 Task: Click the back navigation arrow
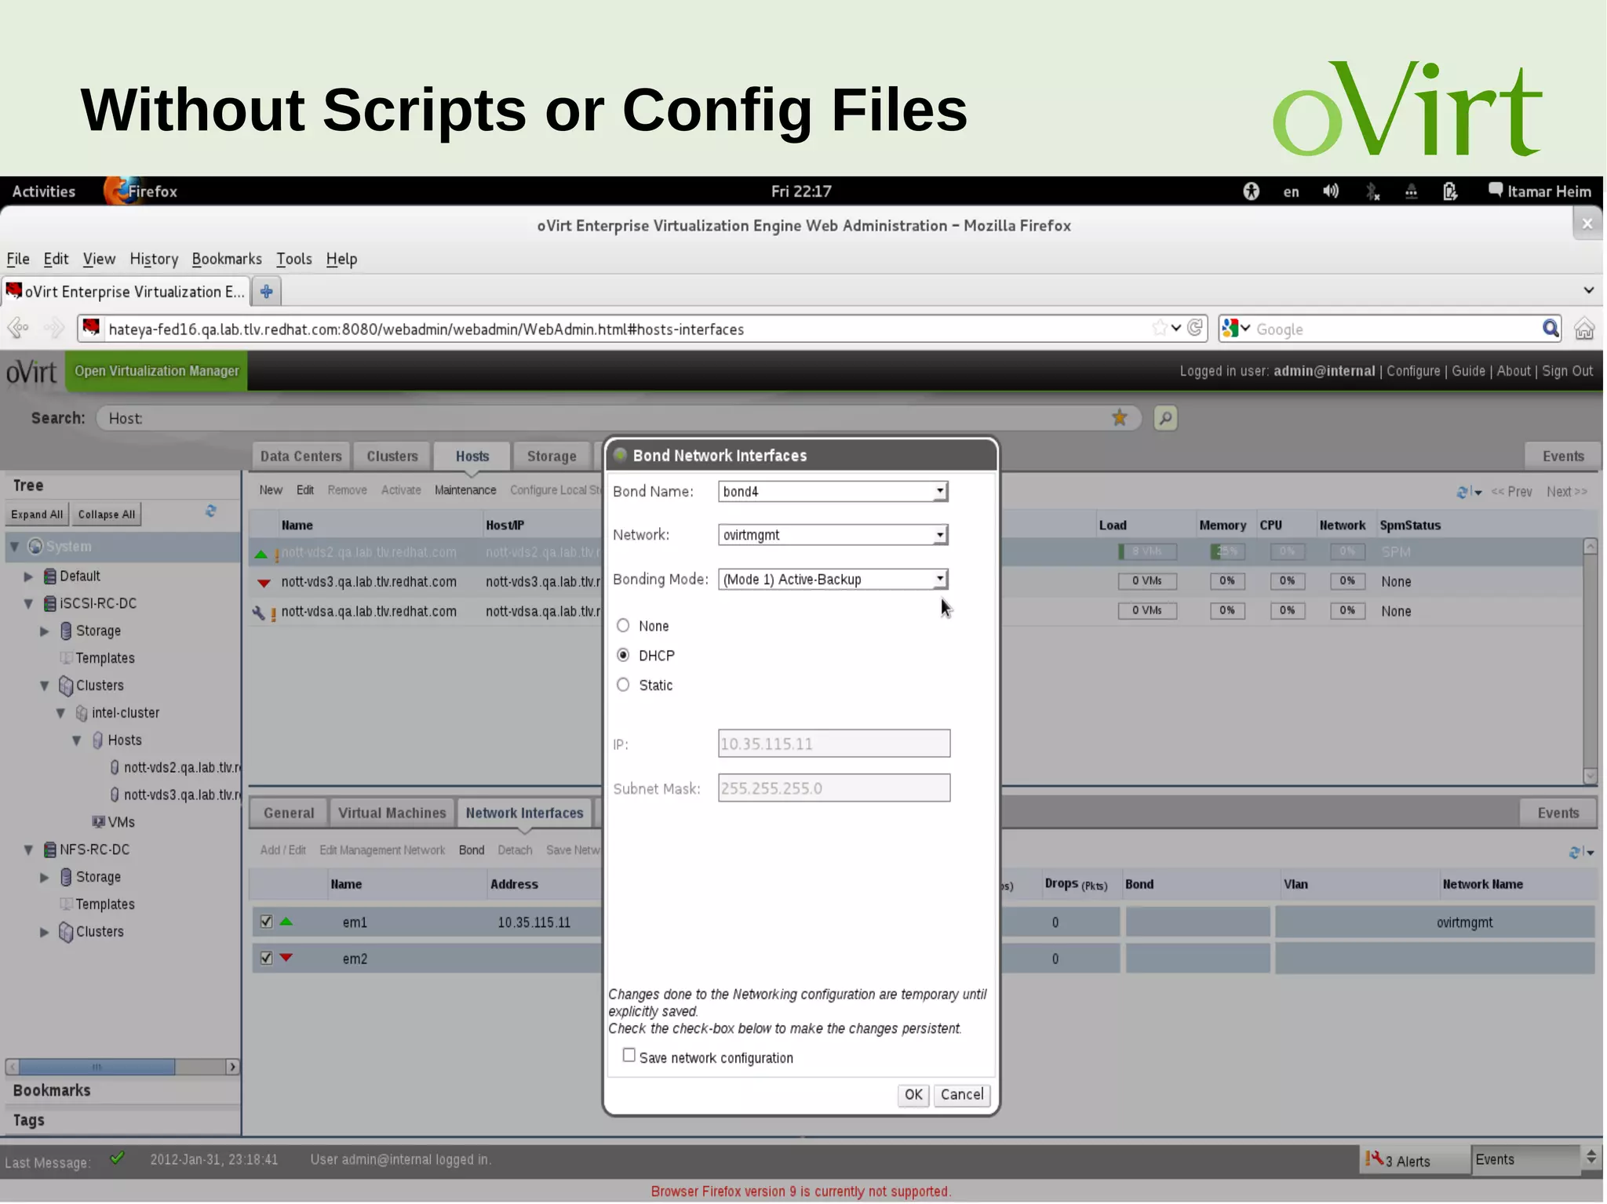coord(18,328)
